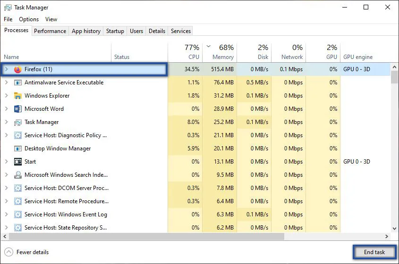
Task: Click the Service Host: State Repository icon
Action: [x=17, y=227]
